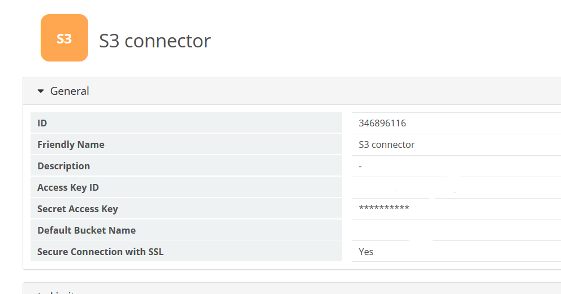The width and height of the screenshot is (561, 294).
Task: Click the Friendly Name row label
Action: (71, 144)
